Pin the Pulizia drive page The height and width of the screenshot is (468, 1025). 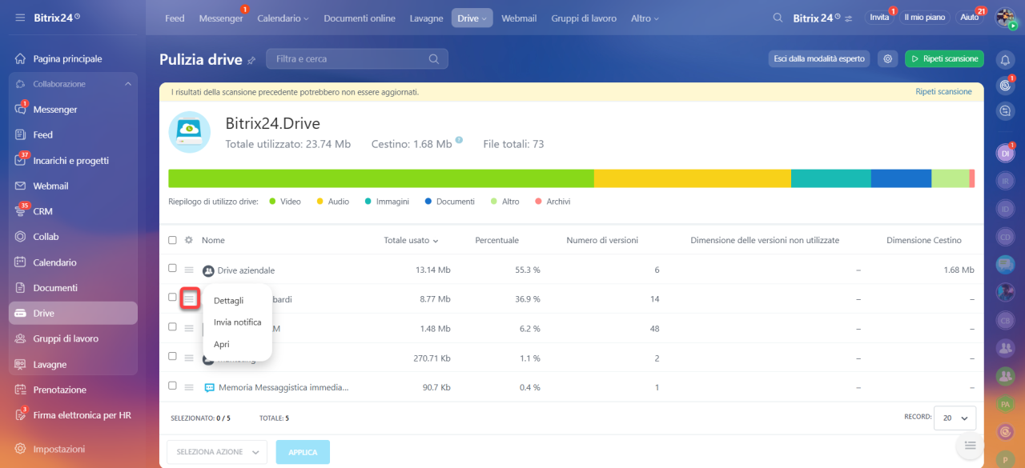click(251, 60)
